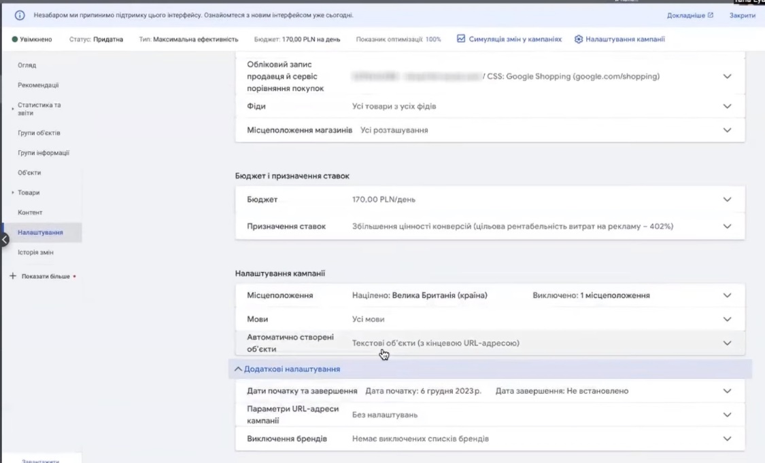Expand the Мови row chevron
The width and height of the screenshot is (765, 463).
pos(727,319)
